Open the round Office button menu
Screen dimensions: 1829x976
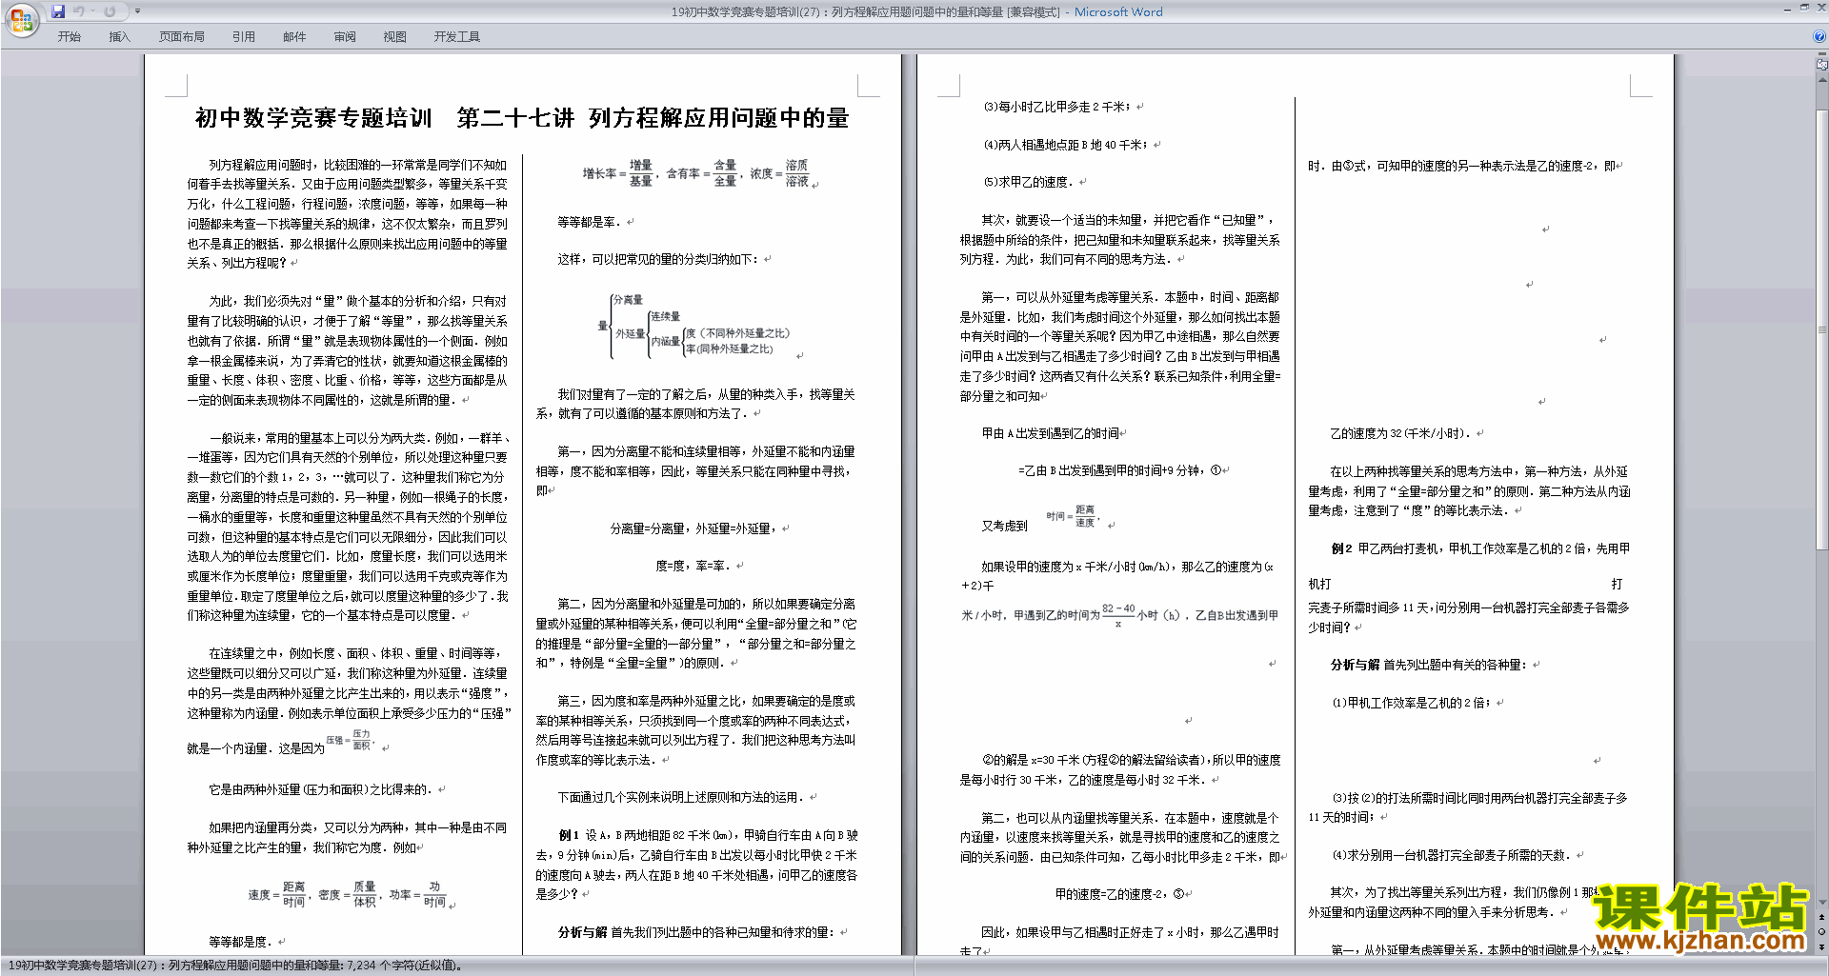pos(21,19)
